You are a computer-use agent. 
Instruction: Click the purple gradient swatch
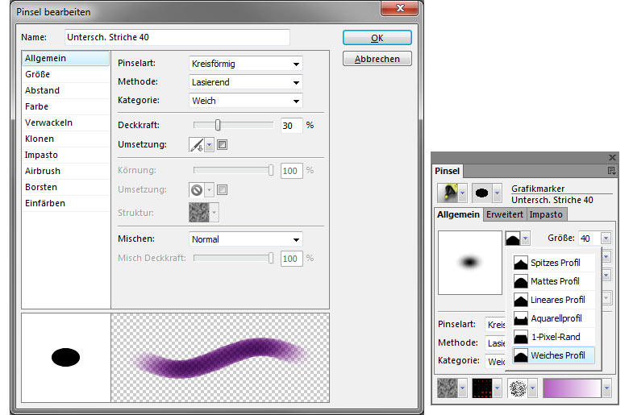[x=572, y=388]
